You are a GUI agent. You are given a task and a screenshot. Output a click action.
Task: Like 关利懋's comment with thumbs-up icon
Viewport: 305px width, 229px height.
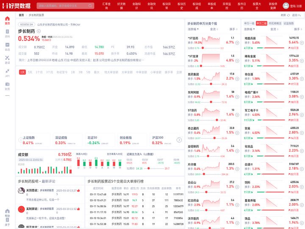click(78, 190)
